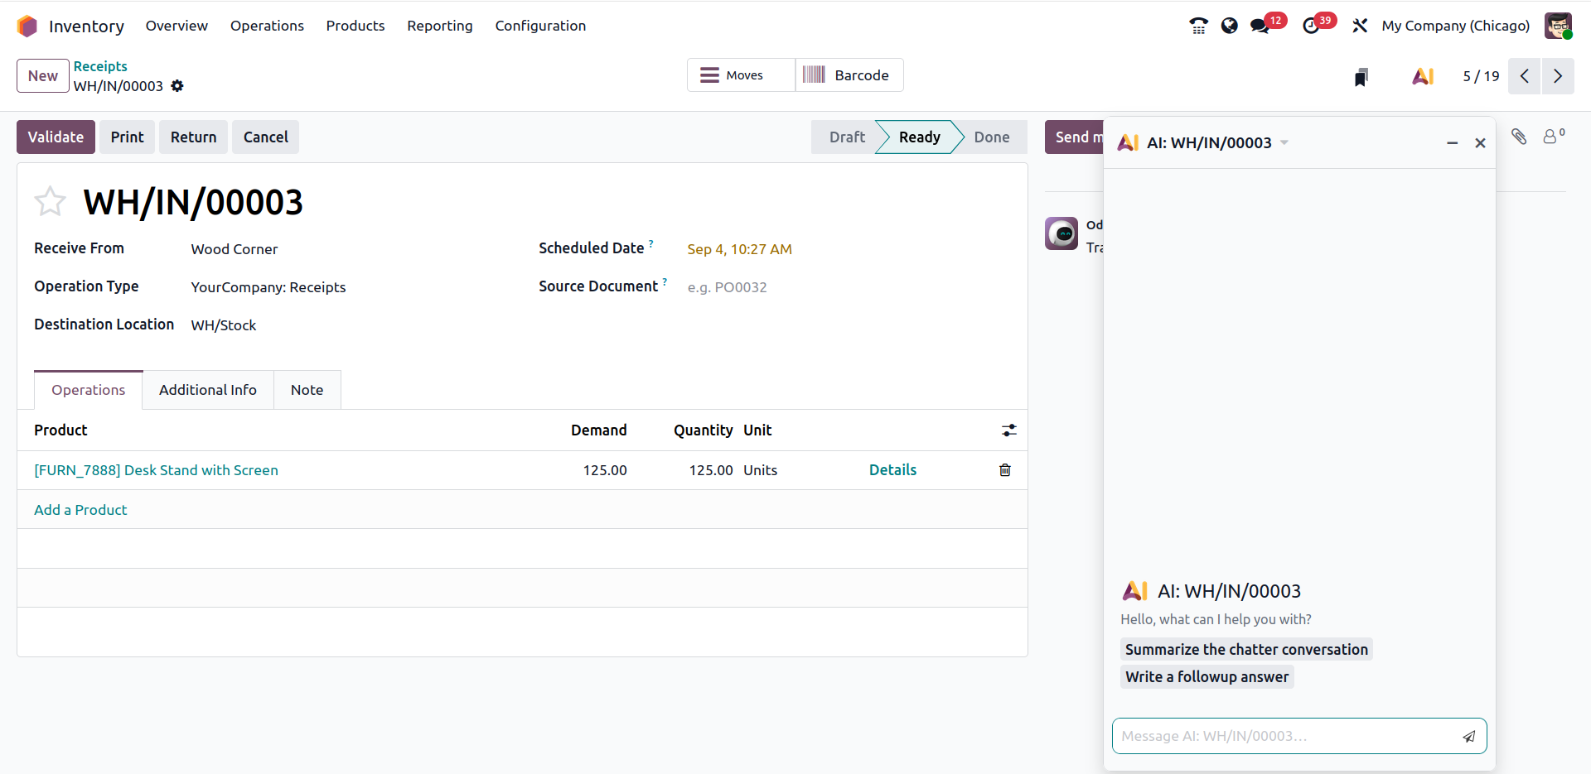The image size is (1591, 774).
Task: Open the bookmark icon in the top bar
Action: click(x=1361, y=77)
